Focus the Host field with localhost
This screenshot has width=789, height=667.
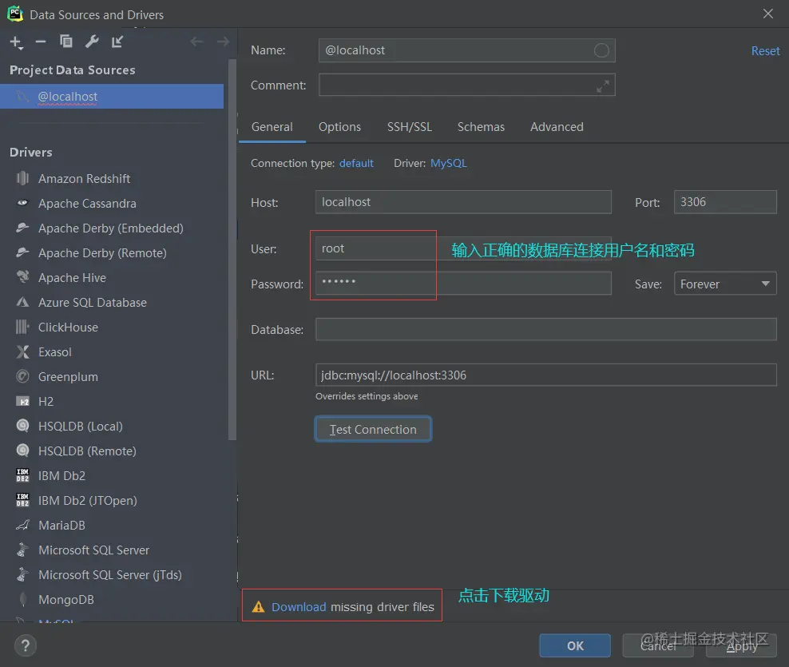click(463, 202)
